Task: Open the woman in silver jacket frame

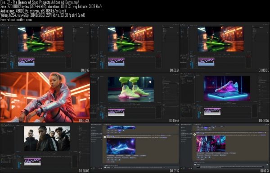Action: click(x=45, y=97)
